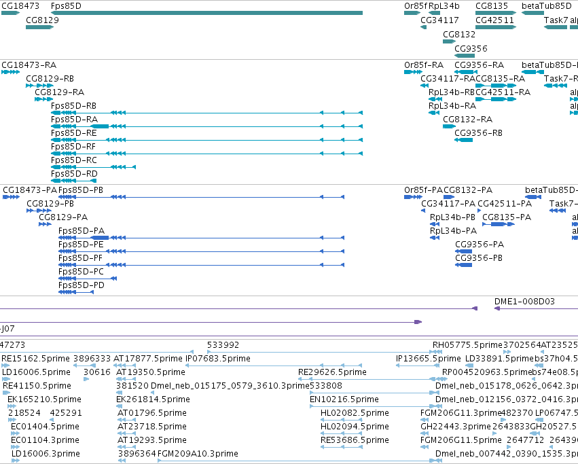578x464 pixels.
Task: Open the CG9356 gene label
Action: click(x=471, y=49)
